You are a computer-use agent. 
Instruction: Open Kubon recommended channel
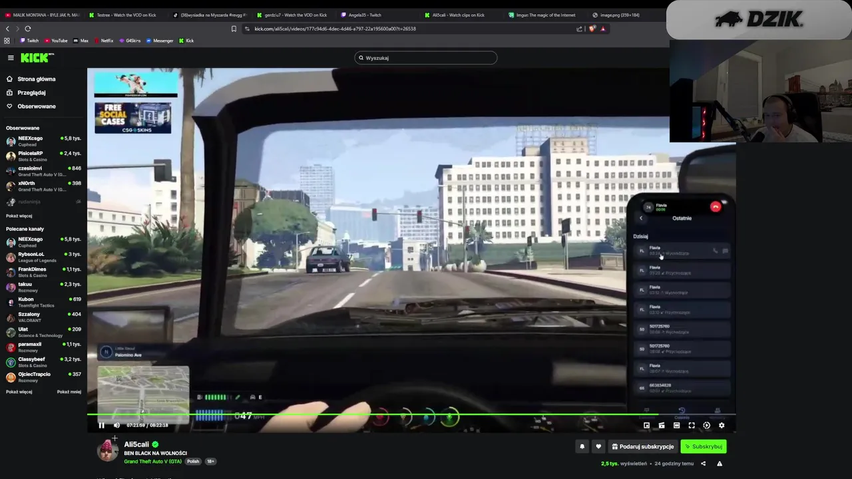pos(43,302)
